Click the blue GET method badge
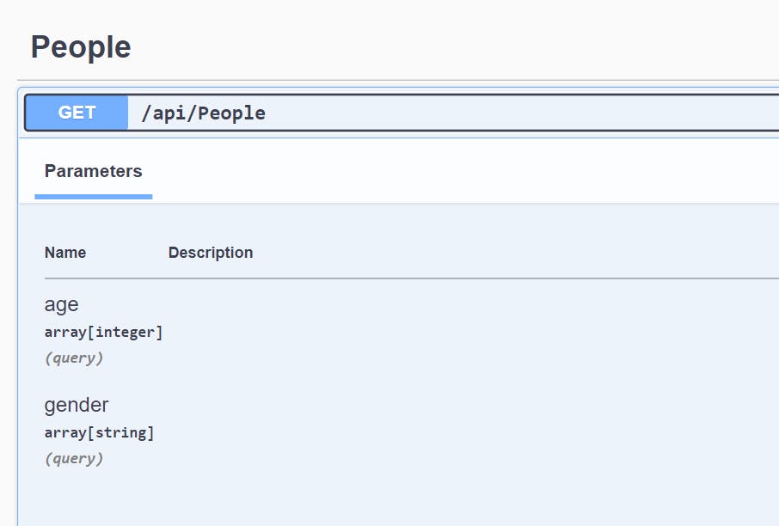Image resolution: width=779 pixels, height=526 pixels. tap(77, 113)
